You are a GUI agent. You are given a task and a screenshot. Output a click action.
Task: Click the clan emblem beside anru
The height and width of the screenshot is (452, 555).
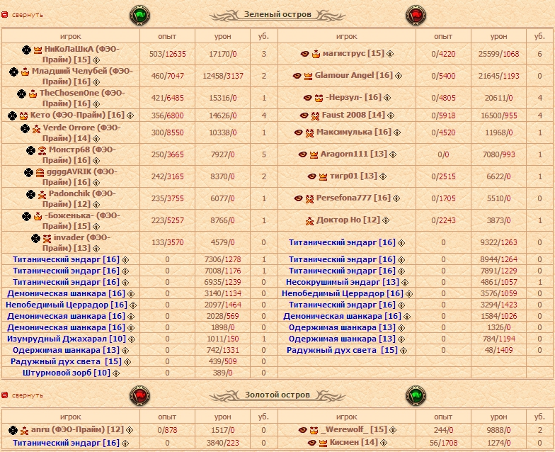(13, 430)
